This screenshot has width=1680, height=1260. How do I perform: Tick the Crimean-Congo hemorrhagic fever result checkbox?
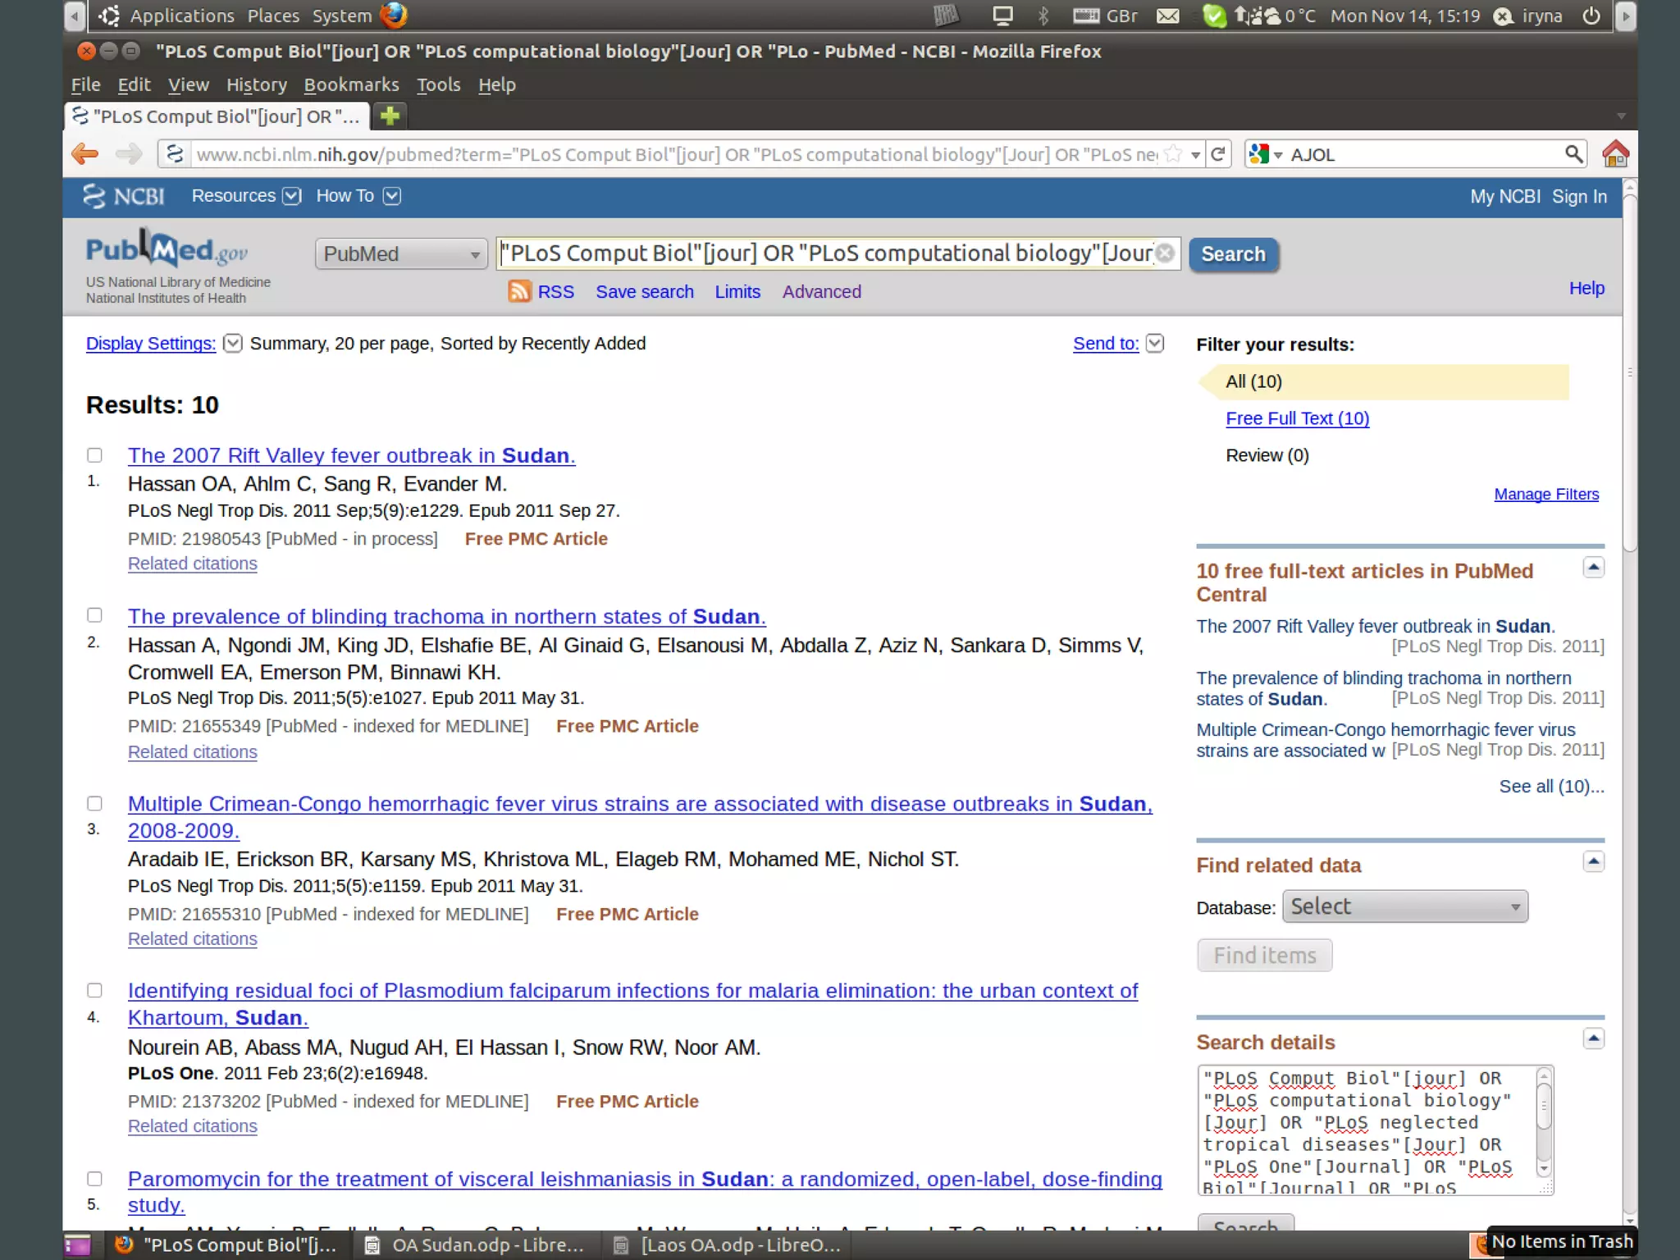(95, 804)
